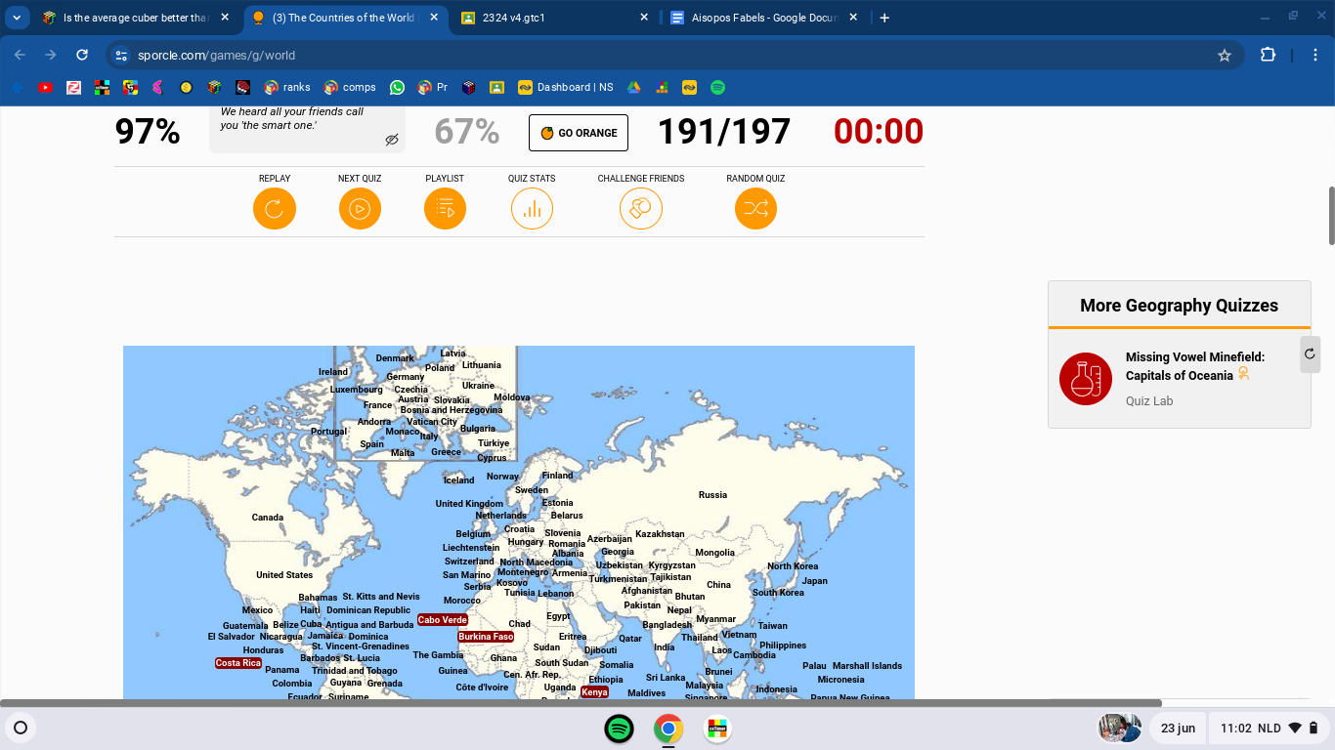The width and height of the screenshot is (1335, 750).
Task: Click the vertical page scrollbar thumb
Action: click(x=1330, y=215)
